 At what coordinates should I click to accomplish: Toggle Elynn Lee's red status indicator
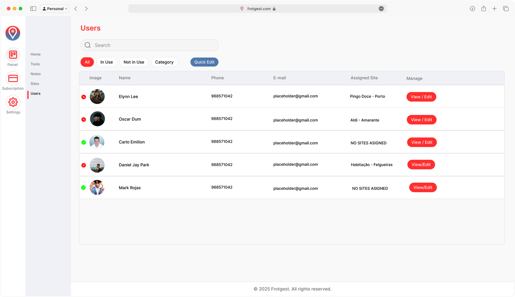click(84, 97)
